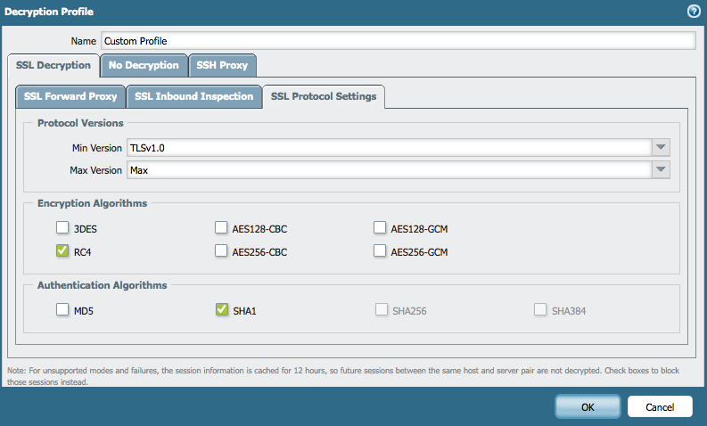Check the AES128-GCM option
The image size is (707, 426).
tap(380, 228)
